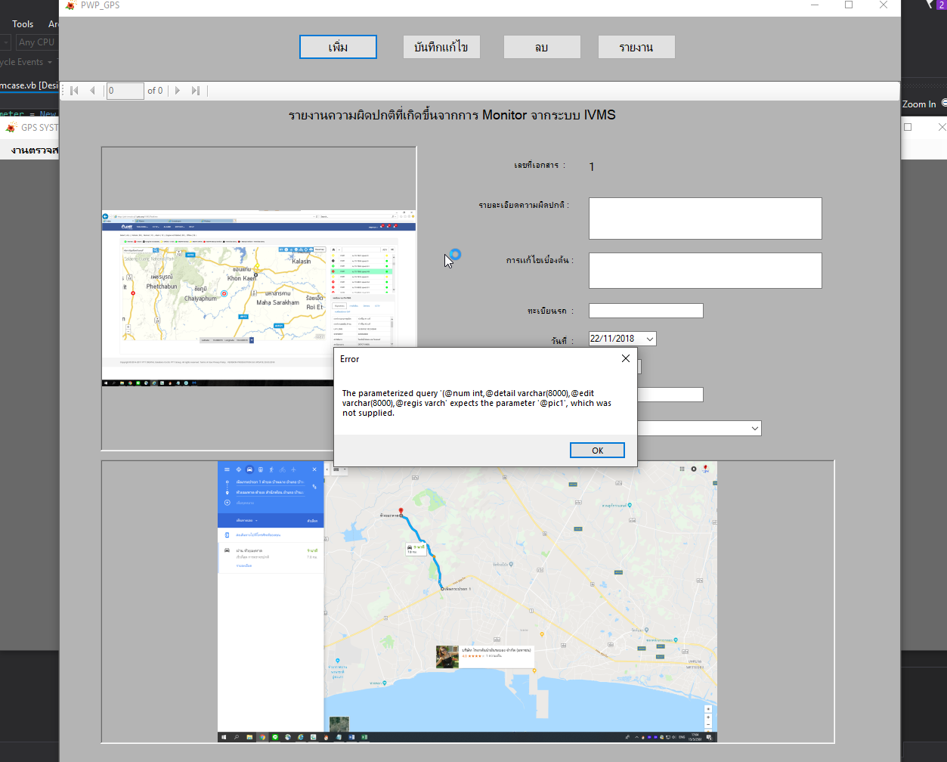The width and height of the screenshot is (947, 762).
Task: Click previous record arrow in navigator
Action: coord(92,91)
